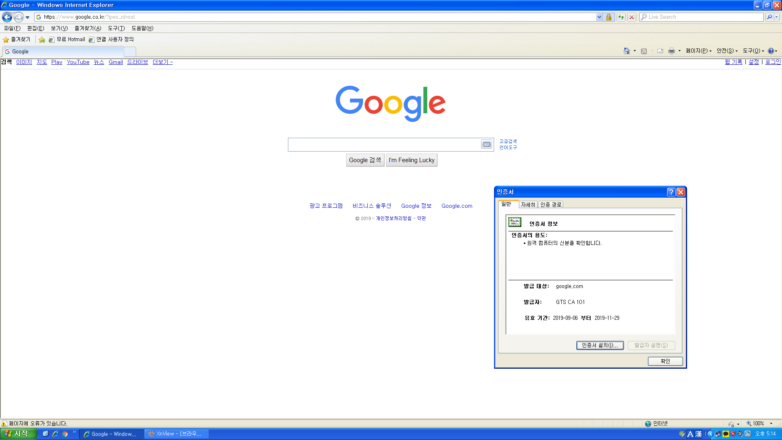Open the 무료 Hotmail favorite link
The width and height of the screenshot is (782, 440).
[67, 40]
